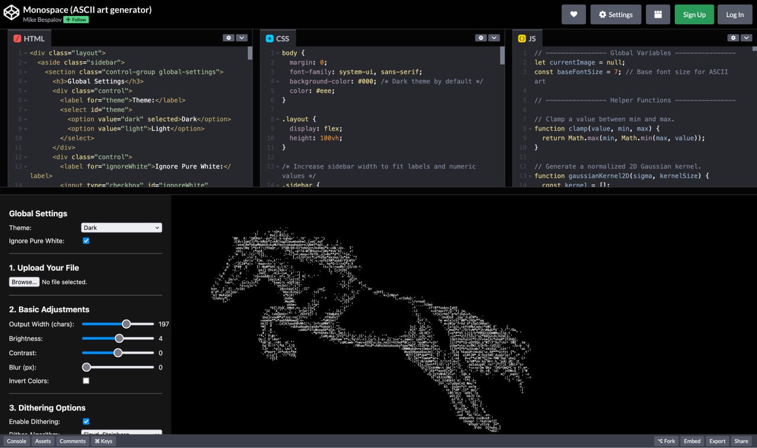
Task: Collapse CSS .layout rule fold arrow
Action: click(x=278, y=119)
